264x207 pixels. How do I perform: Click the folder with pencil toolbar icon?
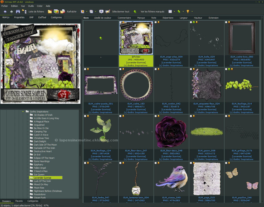(63, 12)
